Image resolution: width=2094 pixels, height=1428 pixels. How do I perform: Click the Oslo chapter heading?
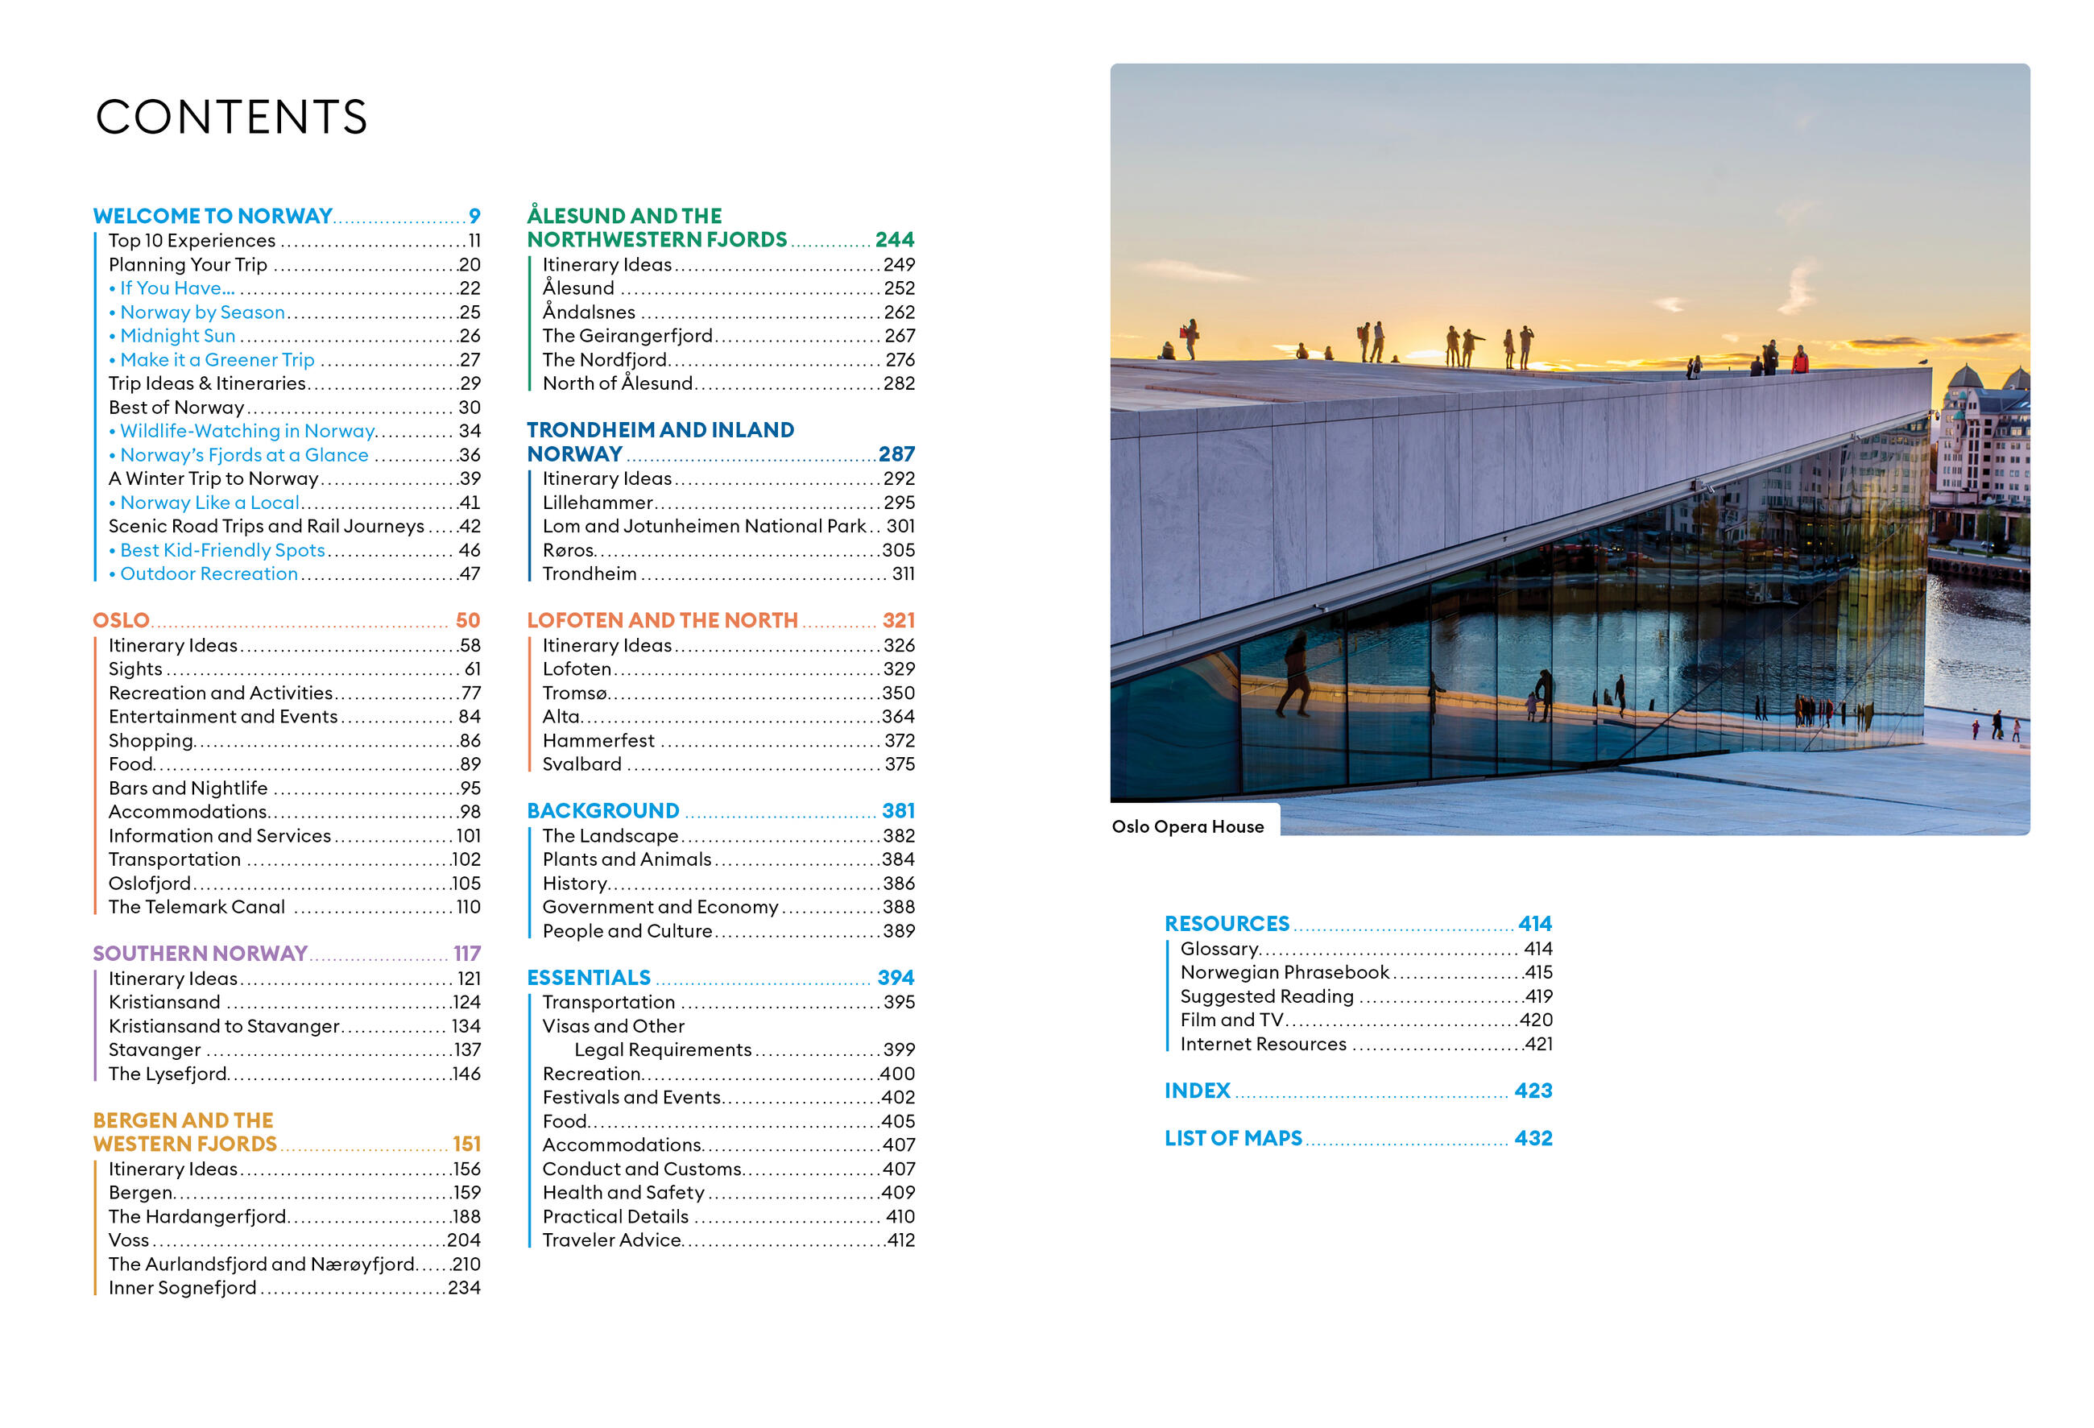point(121,621)
